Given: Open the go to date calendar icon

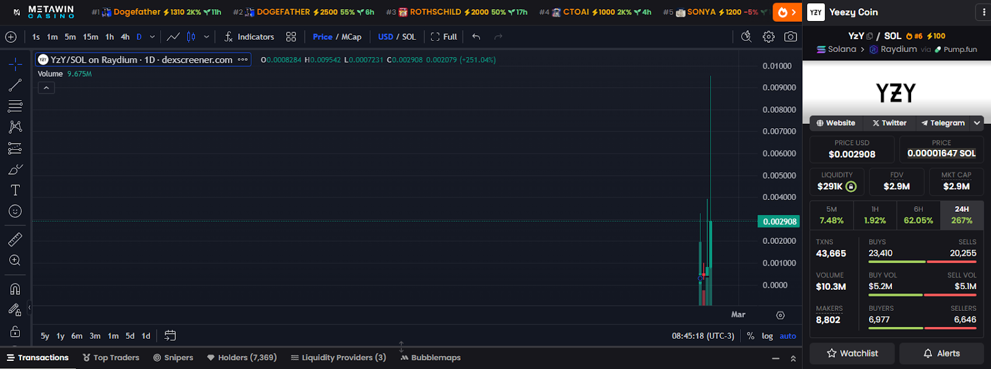Looking at the screenshot, I should pyautogui.click(x=170, y=336).
